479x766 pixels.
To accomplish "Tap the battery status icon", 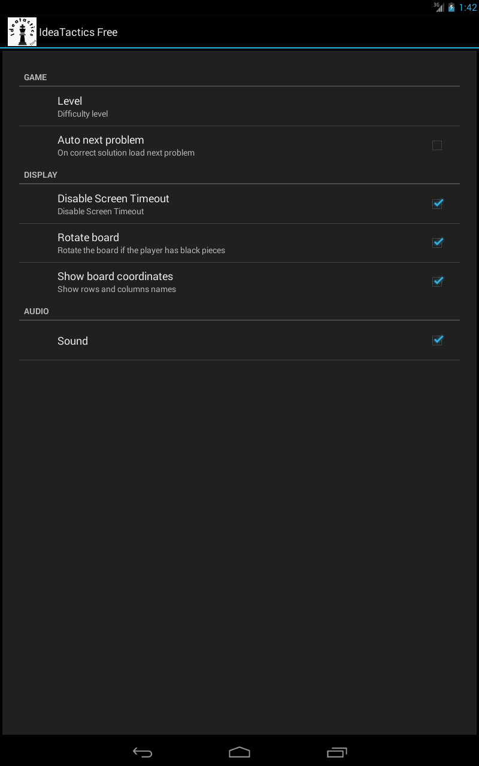I will 451,8.
